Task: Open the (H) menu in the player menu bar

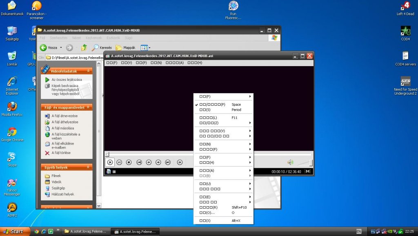Action: click(195, 62)
